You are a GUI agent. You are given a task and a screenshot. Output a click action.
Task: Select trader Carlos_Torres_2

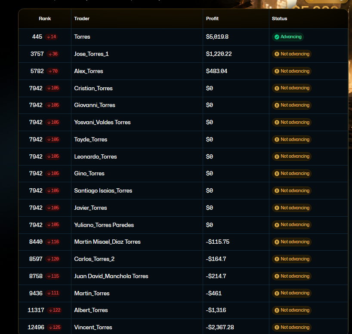[94, 259]
